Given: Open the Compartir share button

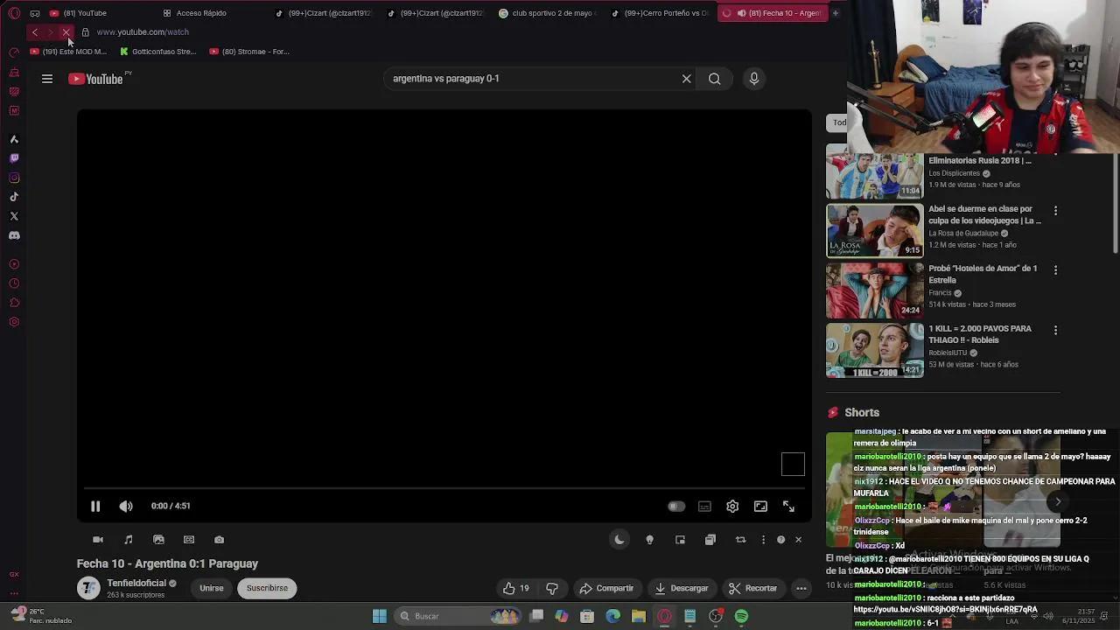Looking at the screenshot, I should click(x=606, y=589).
